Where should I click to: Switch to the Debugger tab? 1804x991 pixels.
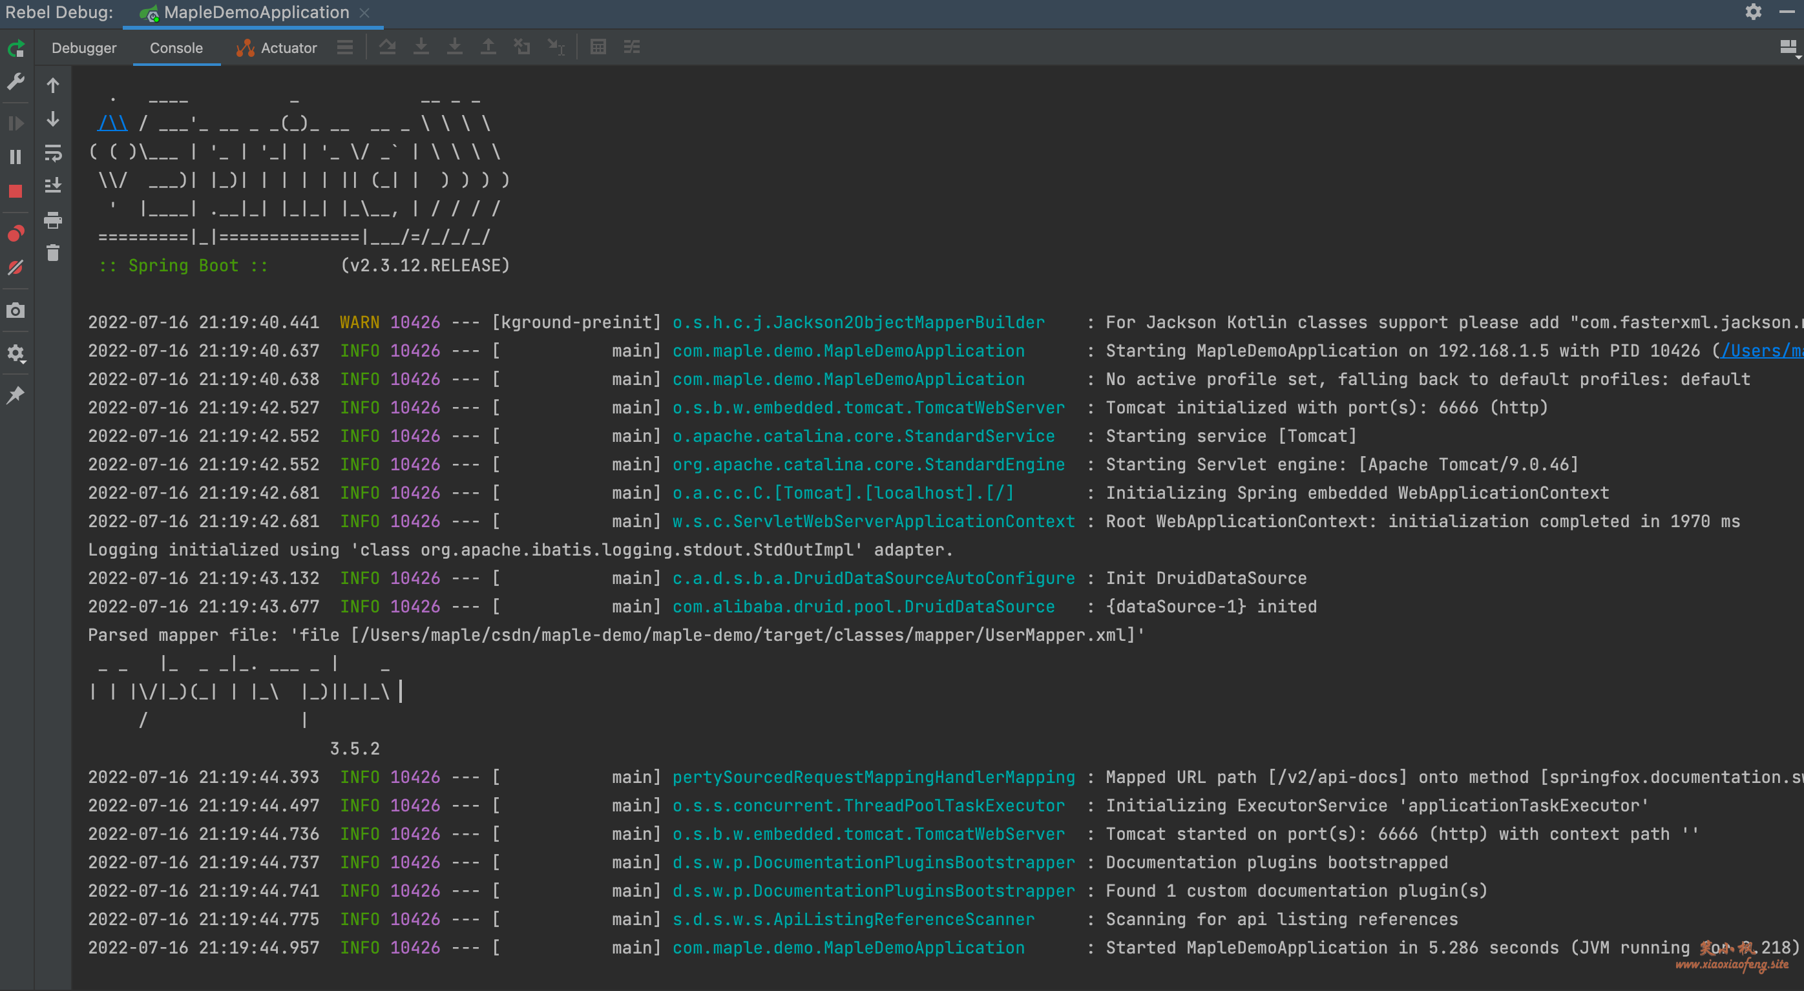click(84, 48)
